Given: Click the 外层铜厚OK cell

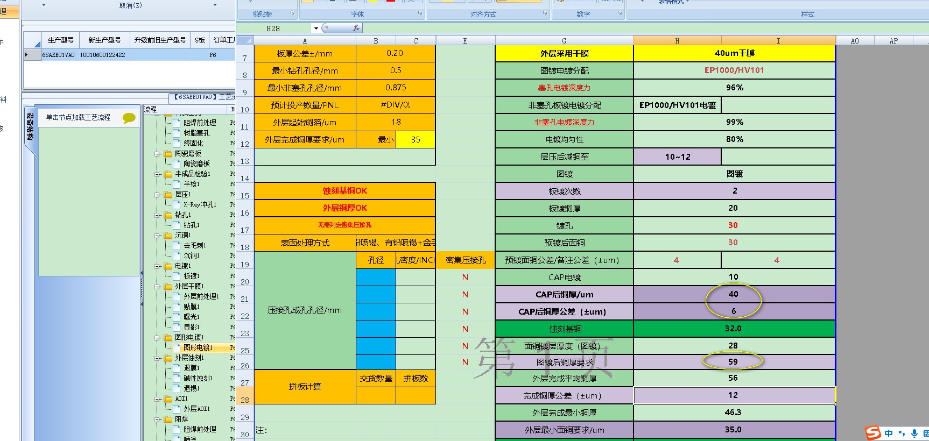Looking at the screenshot, I should [x=344, y=208].
